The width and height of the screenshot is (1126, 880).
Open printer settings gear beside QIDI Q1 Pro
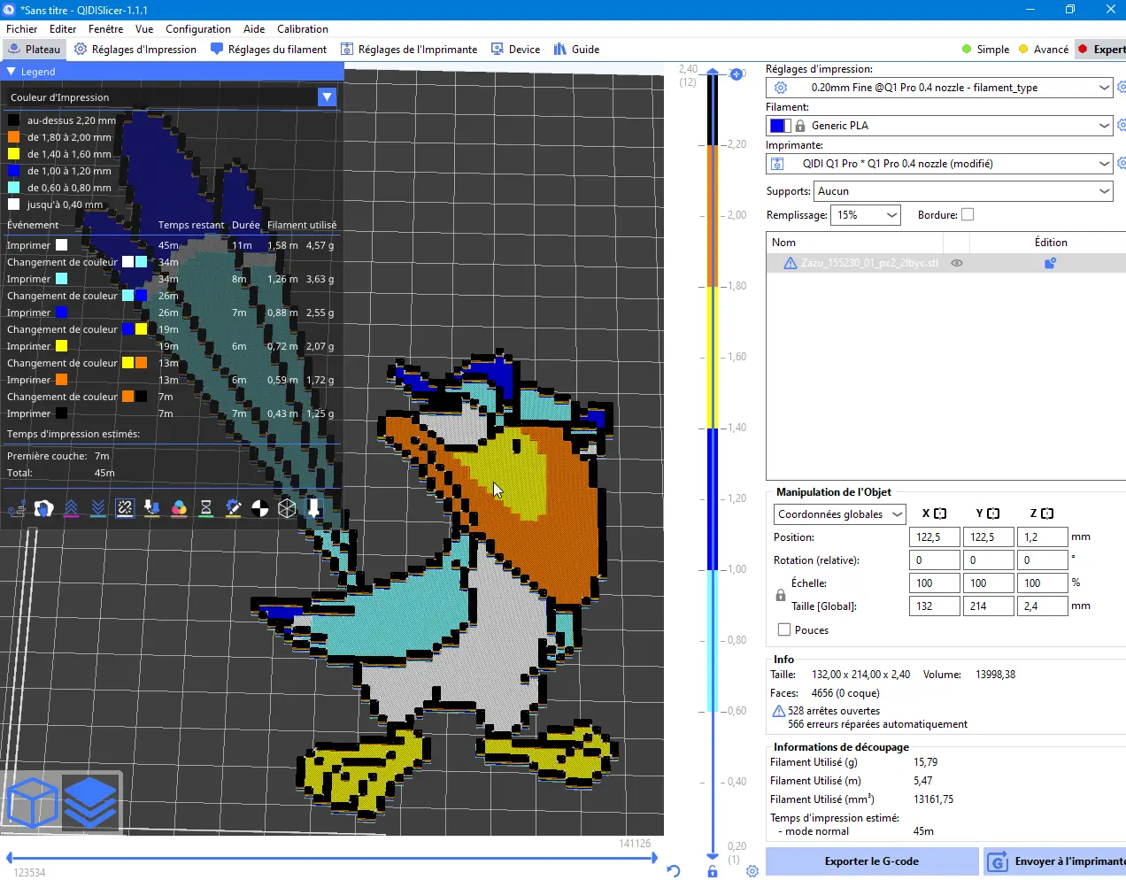point(1122,164)
